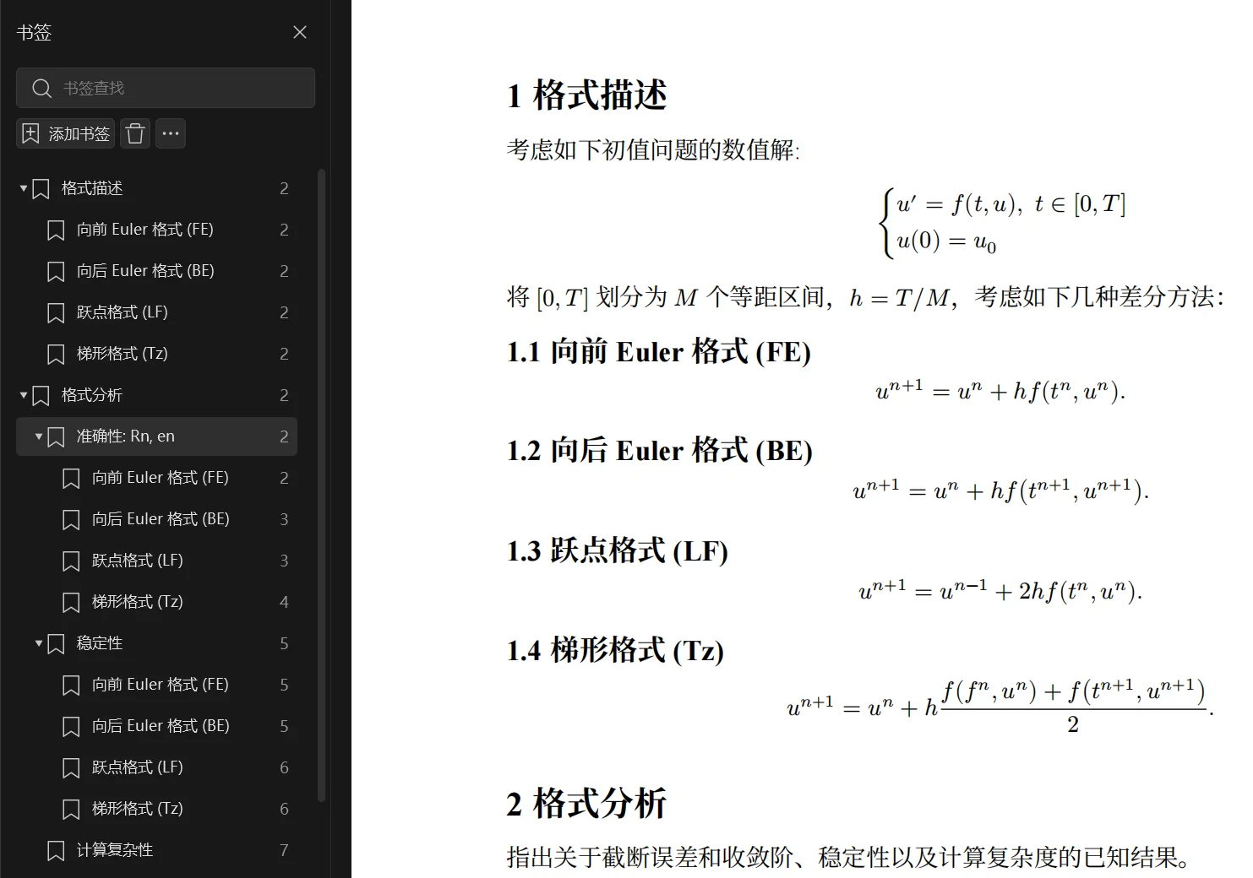Jump to 向后 Euler 格式 (BE) on page 3
Viewport: 1253px width, 878px height.
click(161, 519)
